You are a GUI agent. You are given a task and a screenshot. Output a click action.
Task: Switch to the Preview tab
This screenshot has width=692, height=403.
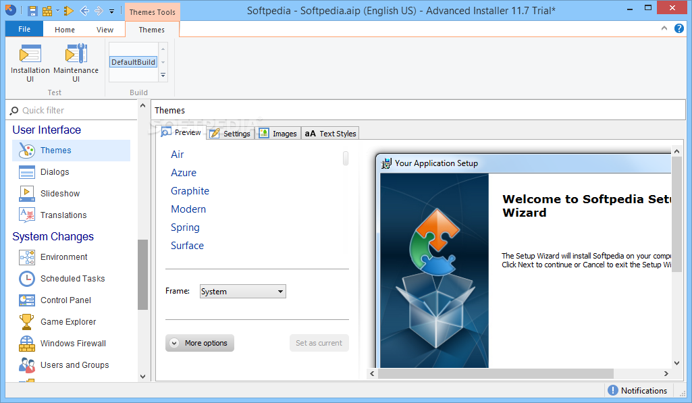[182, 132]
